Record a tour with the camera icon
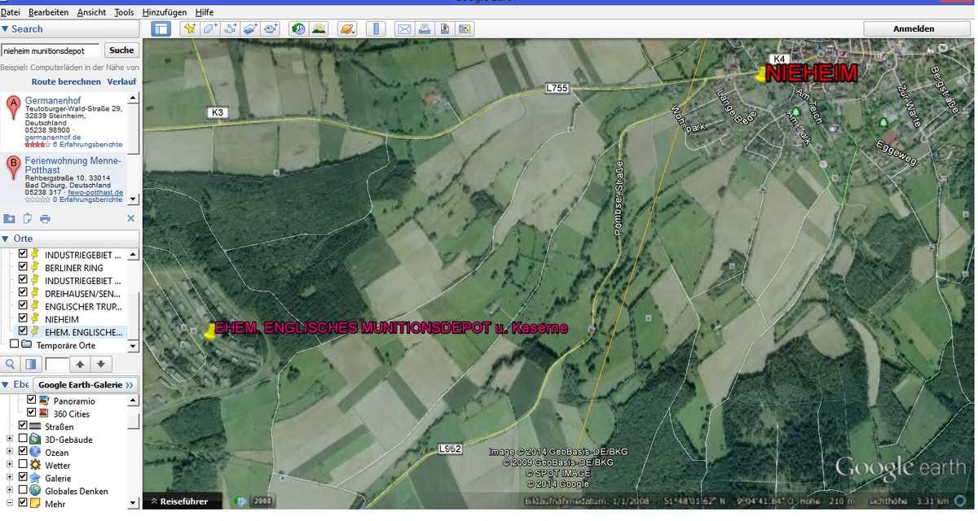The image size is (978, 521). click(271, 29)
